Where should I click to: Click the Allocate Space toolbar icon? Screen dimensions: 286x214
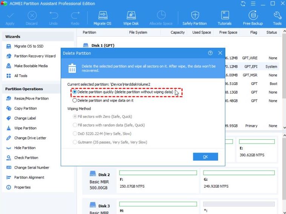pos(161,15)
